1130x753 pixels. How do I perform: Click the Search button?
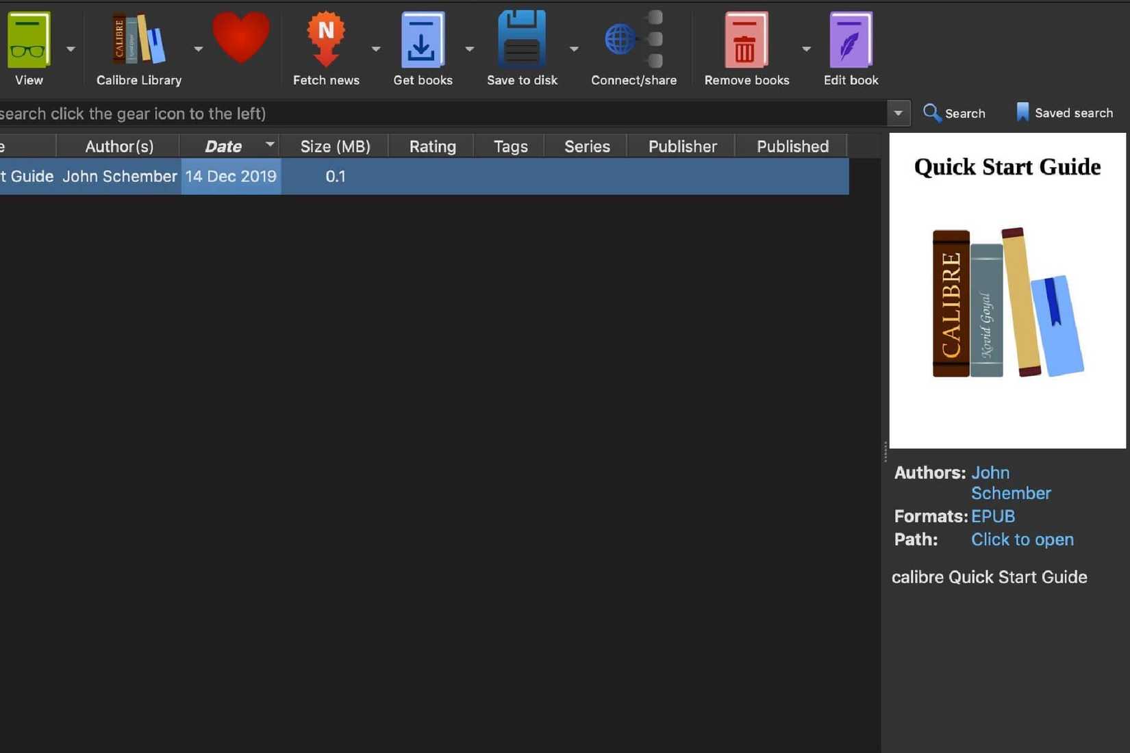(956, 113)
